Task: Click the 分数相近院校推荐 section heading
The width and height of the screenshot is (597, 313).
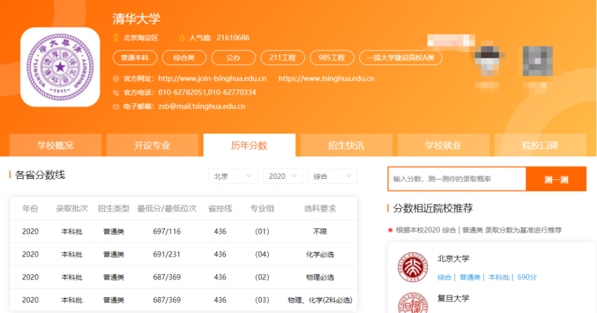Action: [433, 208]
